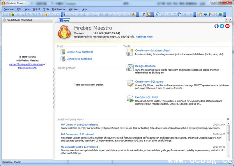Open the Database menu
234x166 pixels.
click(9, 9)
